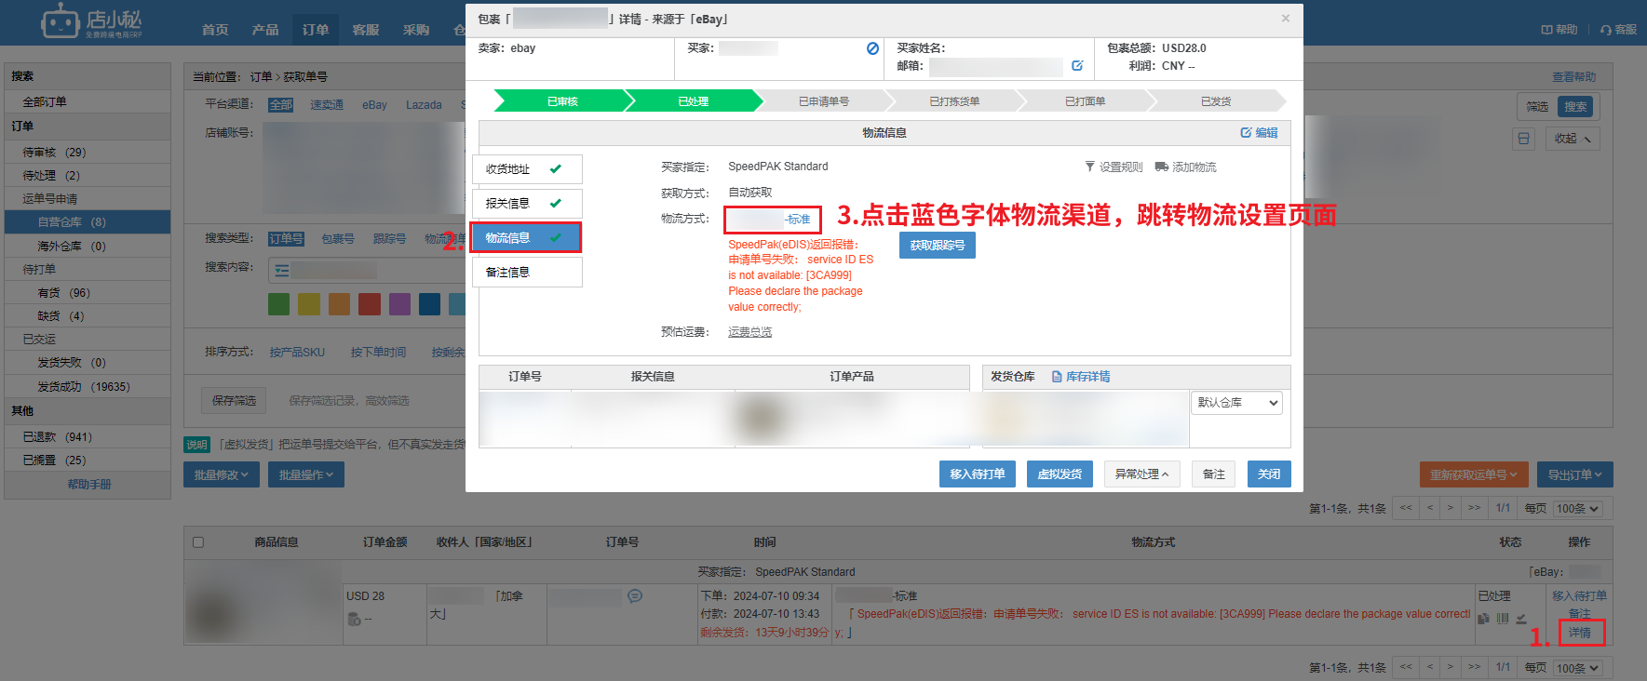The image size is (1647, 681).
Task: Click the truck icon for 添加物流
Action: (1162, 167)
